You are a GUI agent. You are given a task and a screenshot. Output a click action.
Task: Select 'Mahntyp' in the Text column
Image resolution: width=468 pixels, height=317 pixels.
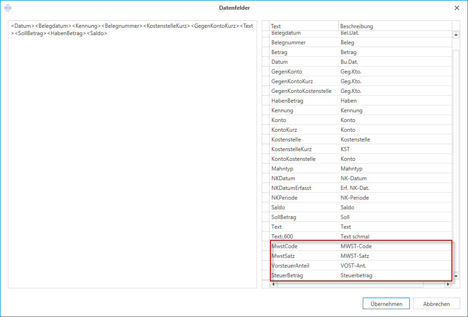(x=282, y=169)
